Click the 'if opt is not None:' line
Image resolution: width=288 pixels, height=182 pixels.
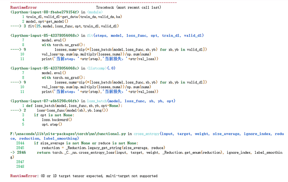click(x=54, y=115)
